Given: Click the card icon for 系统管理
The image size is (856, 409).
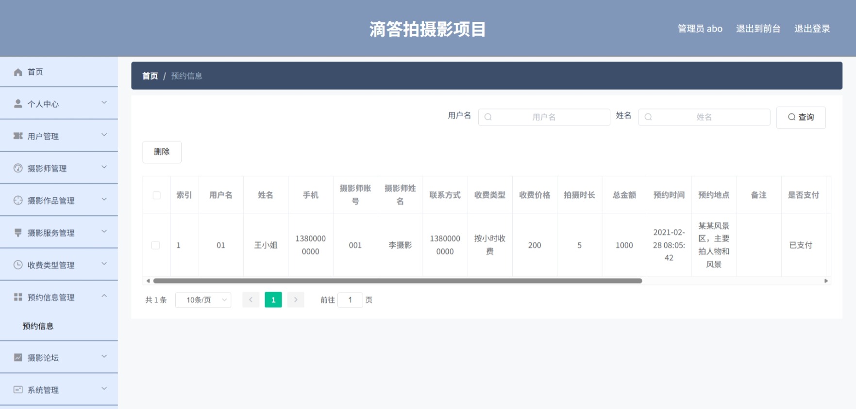Looking at the screenshot, I should (x=18, y=390).
